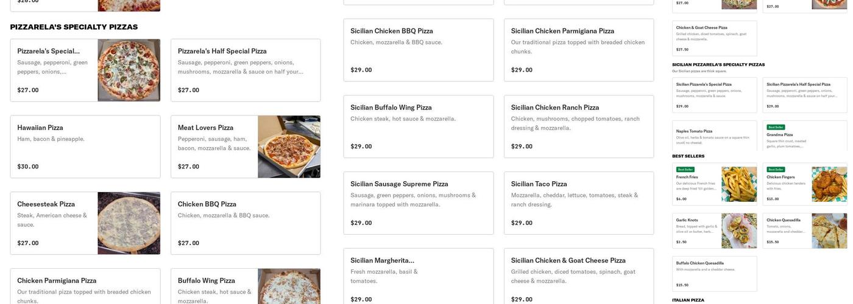Viewport: 853px width, 304px height.
Task: Click the Meat Lovers Pizza image
Action: (x=289, y=147)
